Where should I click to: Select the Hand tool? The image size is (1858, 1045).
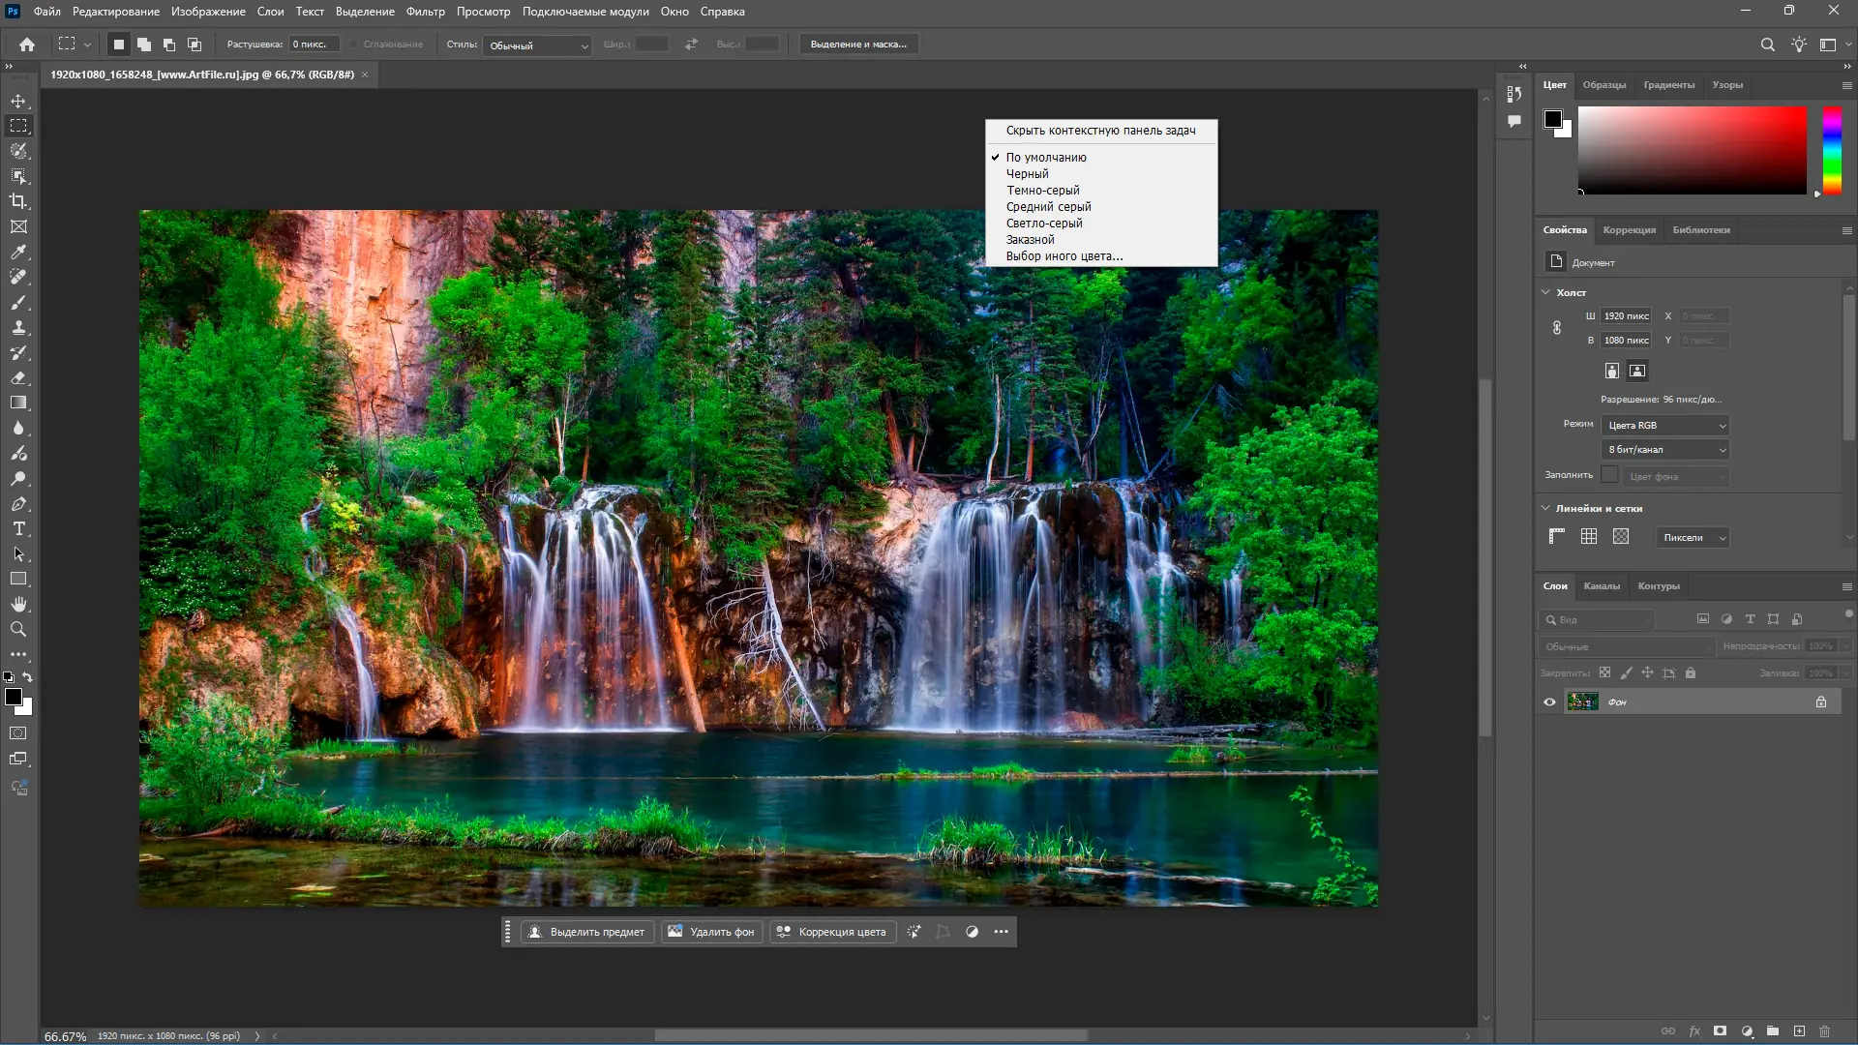point(18,605)
